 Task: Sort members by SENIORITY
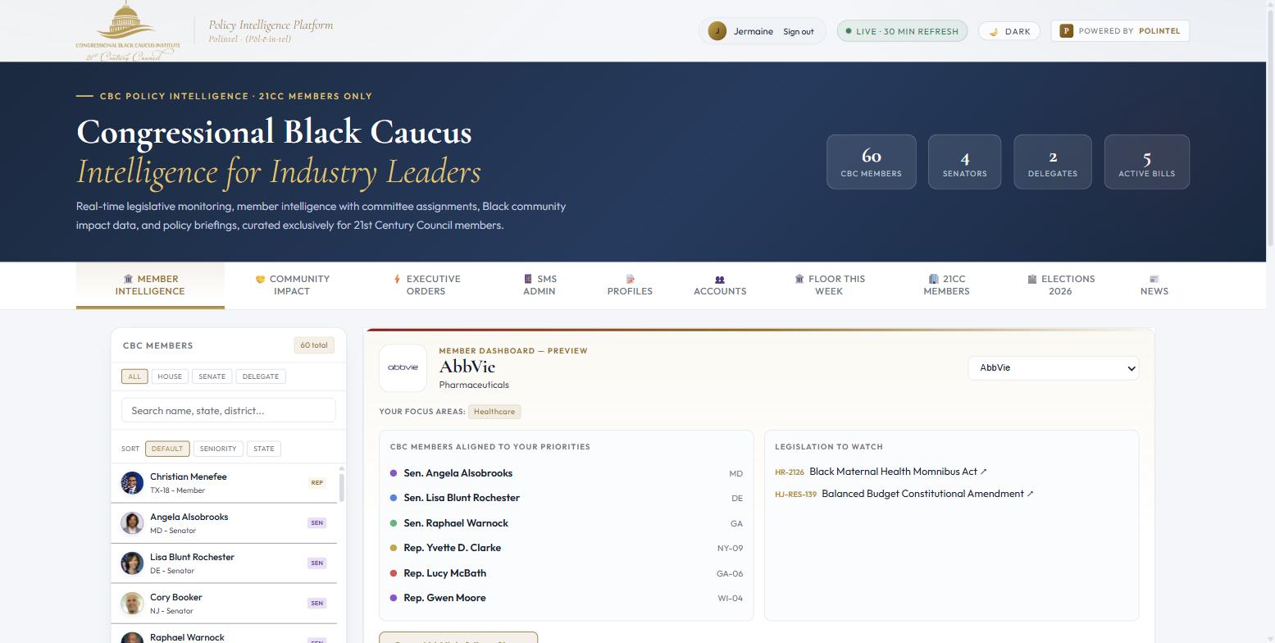[x=218, y=449]
